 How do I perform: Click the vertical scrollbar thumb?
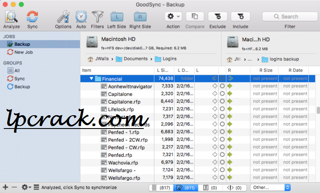318,110
